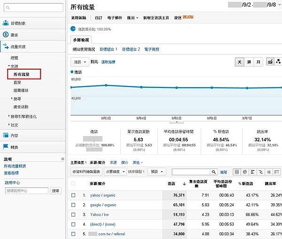Open 推薦連結 in the sidebar

21,90
